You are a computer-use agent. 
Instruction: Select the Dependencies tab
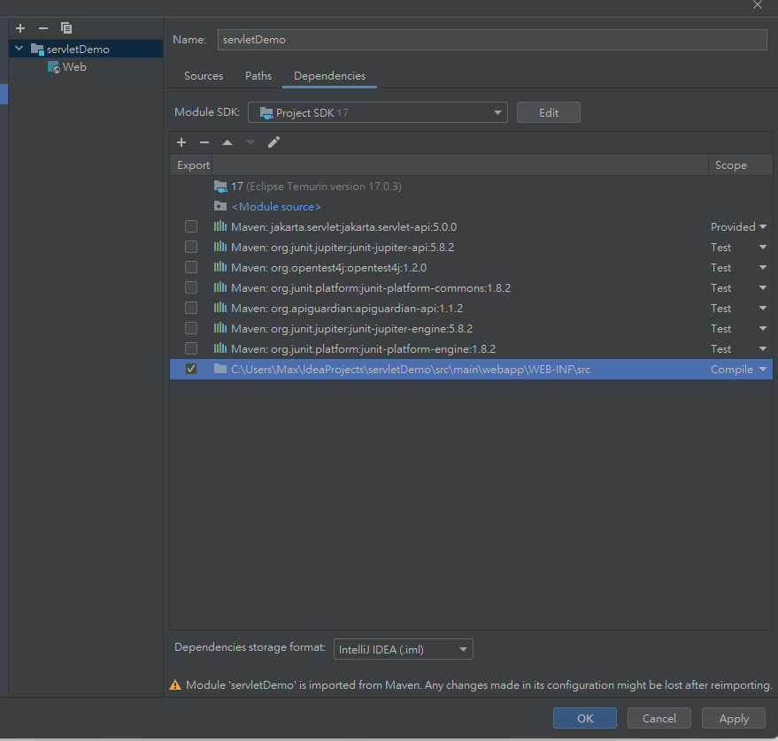click(x=329, y=76)
